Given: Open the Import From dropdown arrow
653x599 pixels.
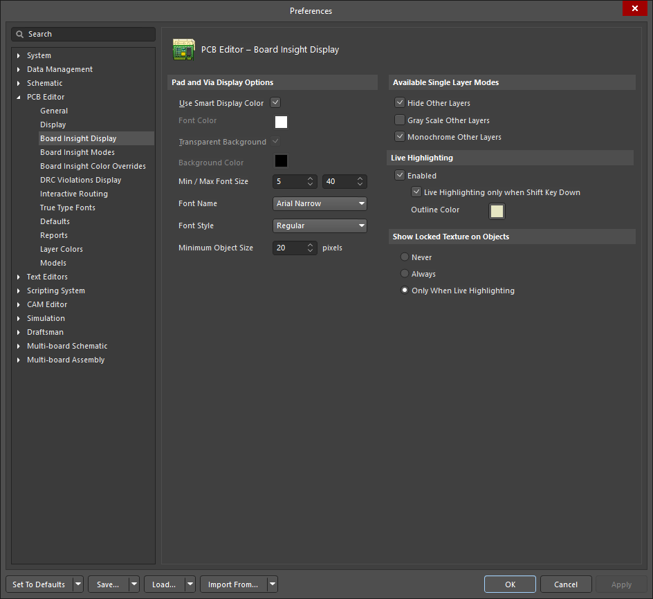Looking at the screenshot, I should click(273, 584).
